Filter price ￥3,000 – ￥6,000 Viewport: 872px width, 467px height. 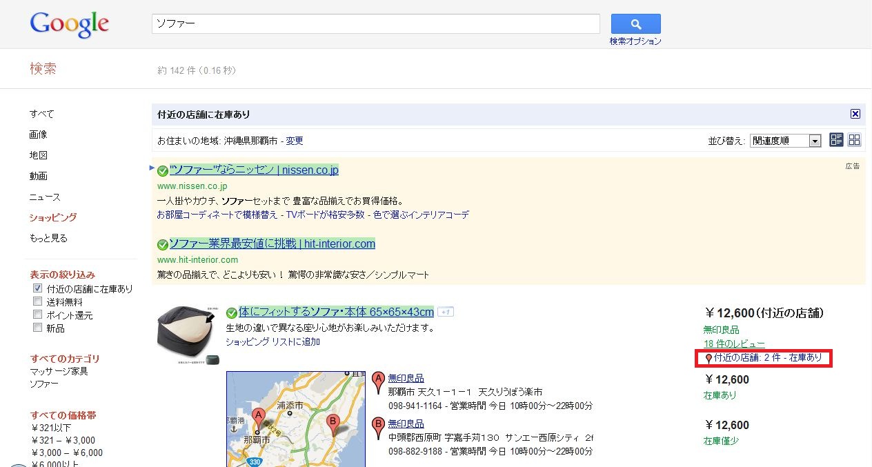pyautogui.click(x=67, y=453)
